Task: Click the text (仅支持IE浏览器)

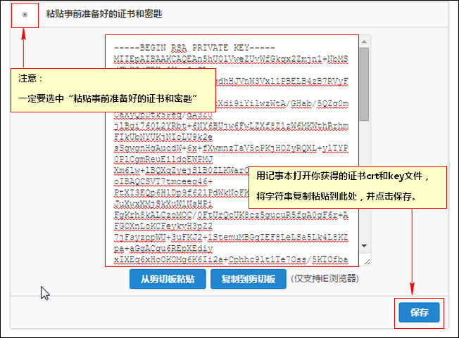Action: pyautogui.click(x=325, y=278)
